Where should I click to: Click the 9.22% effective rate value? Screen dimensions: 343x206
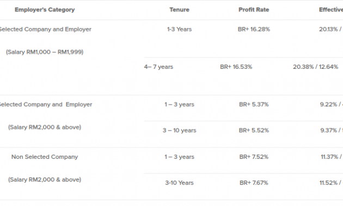(x=328, y=105)
